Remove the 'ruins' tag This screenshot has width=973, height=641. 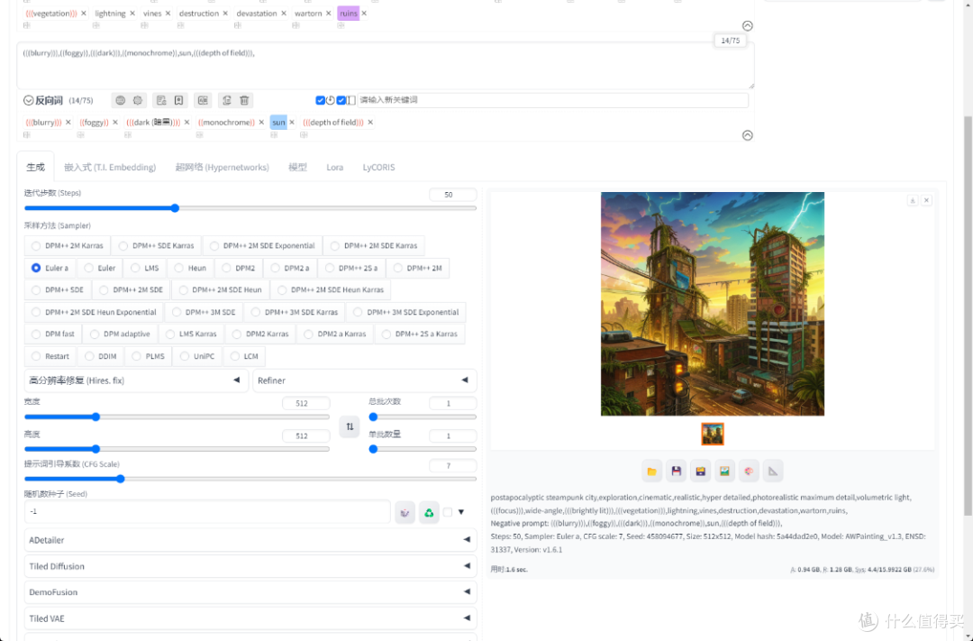(x=364, y=13)
